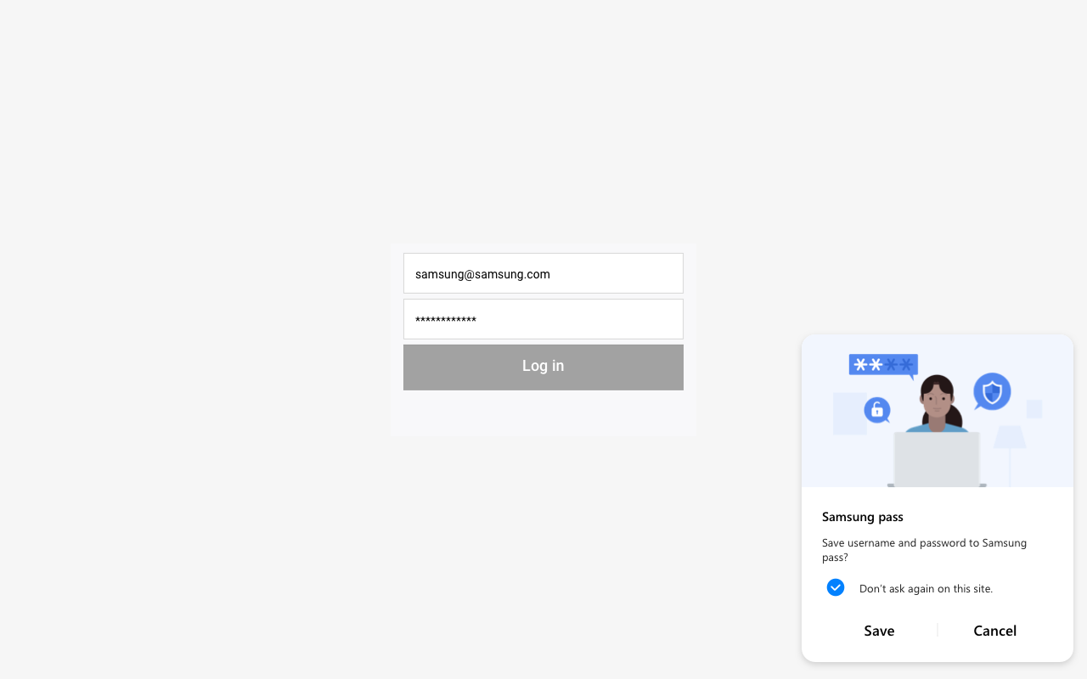
Task: Click the Samsung pass heading
Action: (862, 517)
